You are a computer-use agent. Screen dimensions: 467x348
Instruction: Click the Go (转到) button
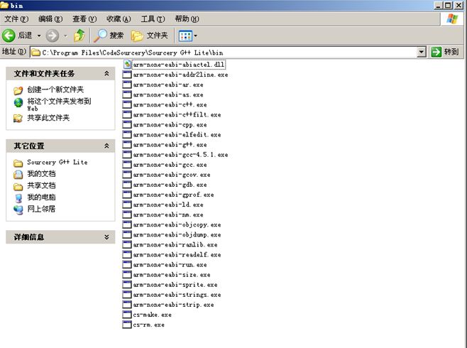click(x=445, y=52)
